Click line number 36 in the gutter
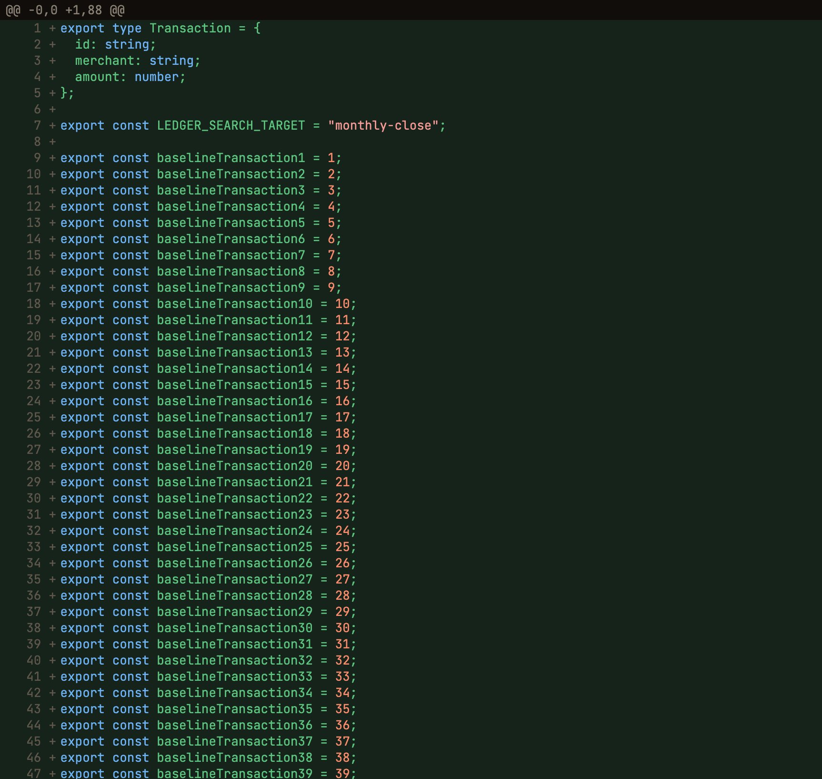 click(34, 595)
